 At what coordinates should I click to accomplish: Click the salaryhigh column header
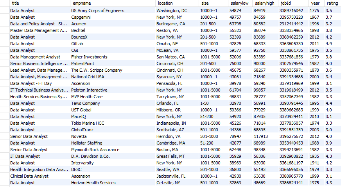click(265, 3)
